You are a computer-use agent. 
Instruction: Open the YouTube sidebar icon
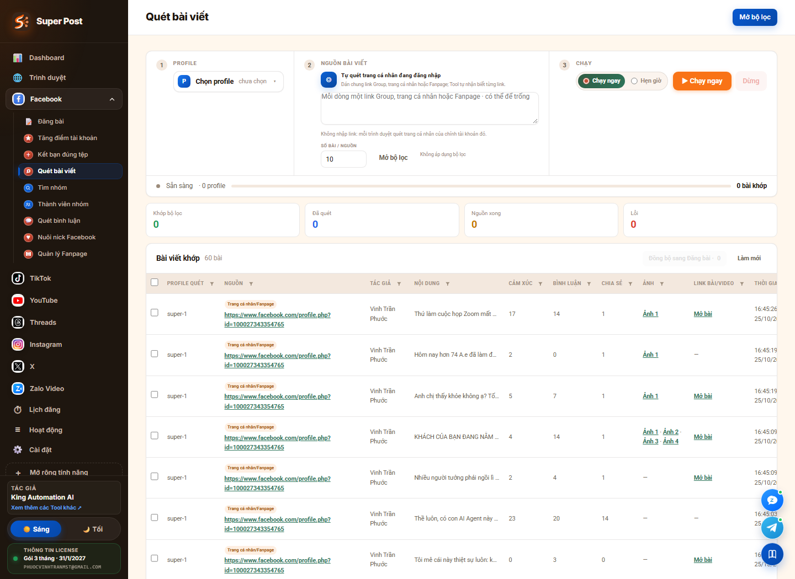click(x=18, y=301)
